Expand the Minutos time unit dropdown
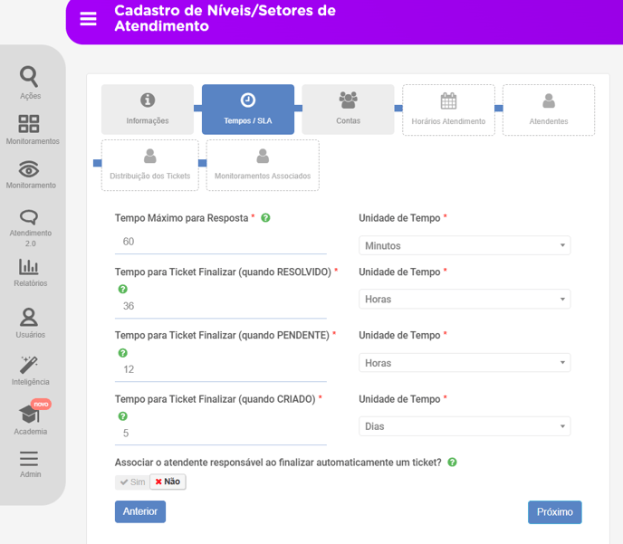The height and width of the screenshot is (544, 623). pos(465,245)
